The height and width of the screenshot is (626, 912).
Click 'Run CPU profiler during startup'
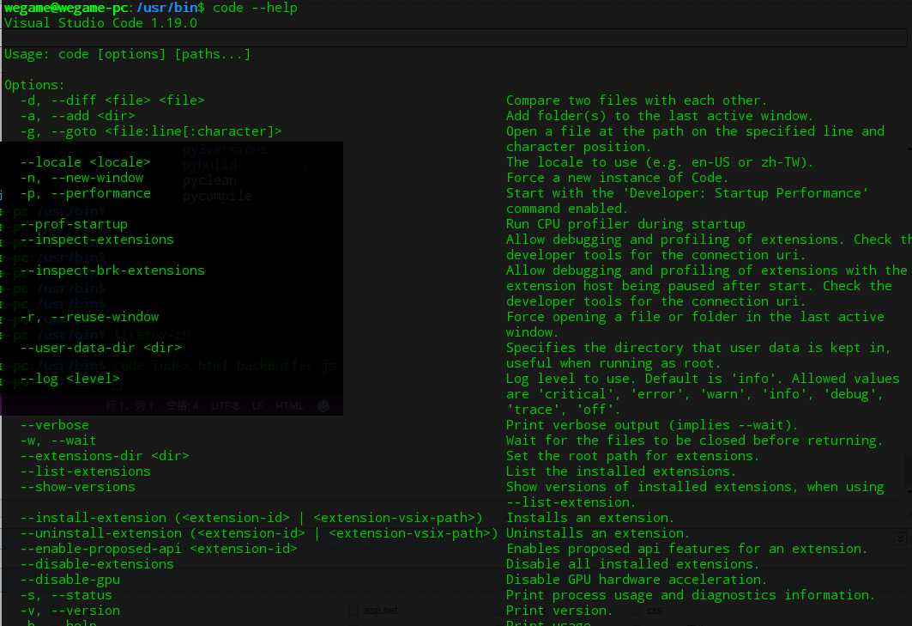tap(625, 223)
